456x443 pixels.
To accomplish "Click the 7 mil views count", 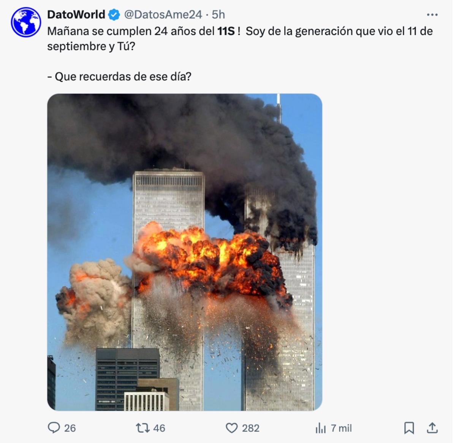I will (341, 428).
